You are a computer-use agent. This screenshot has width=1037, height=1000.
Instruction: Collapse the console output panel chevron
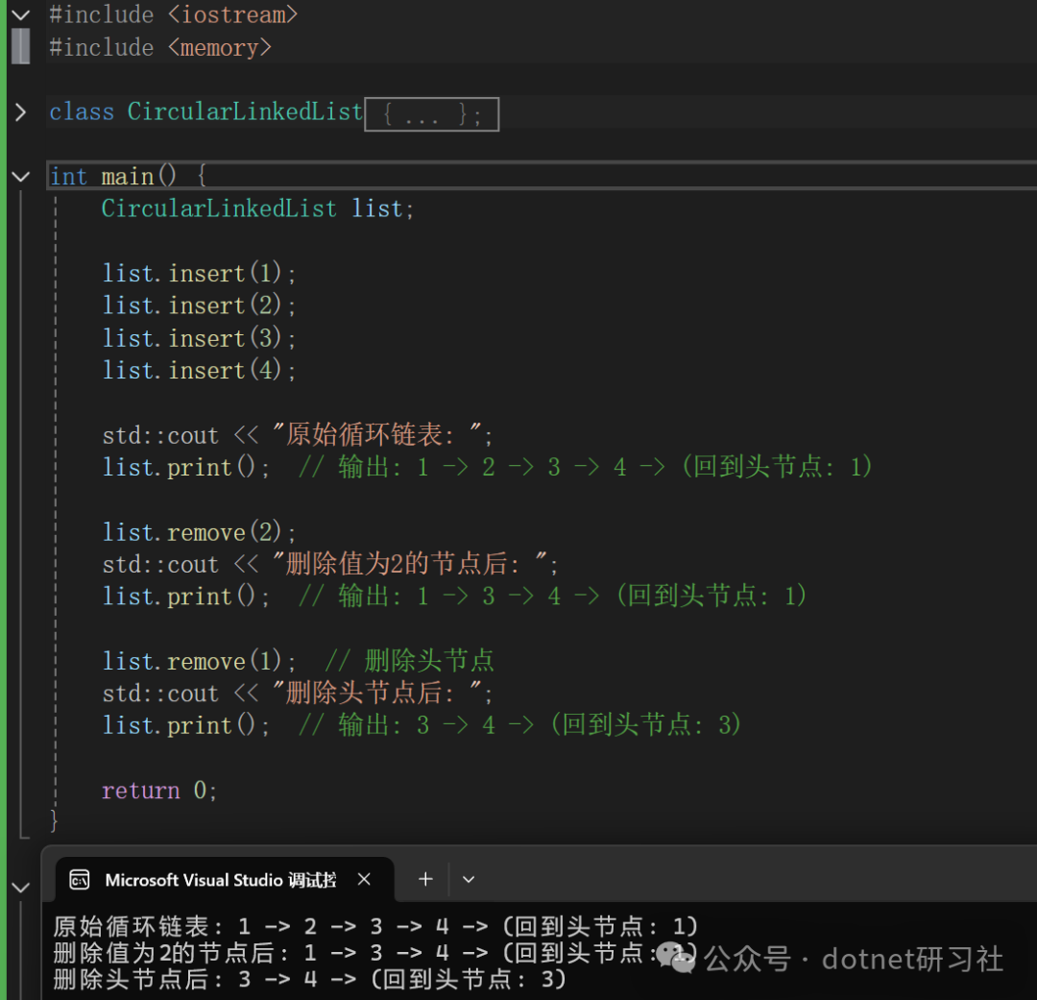click(x=21, y=888)
